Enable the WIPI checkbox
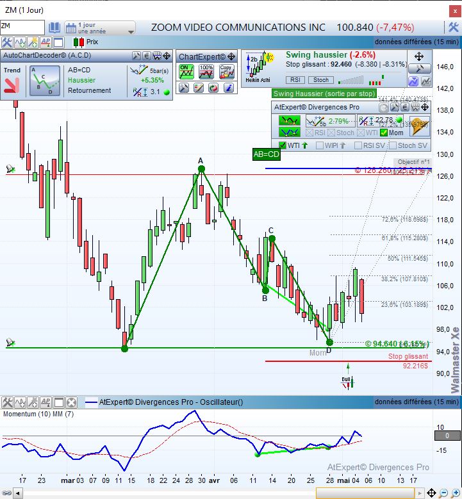 pyautogui.click(x=319, y=145)
